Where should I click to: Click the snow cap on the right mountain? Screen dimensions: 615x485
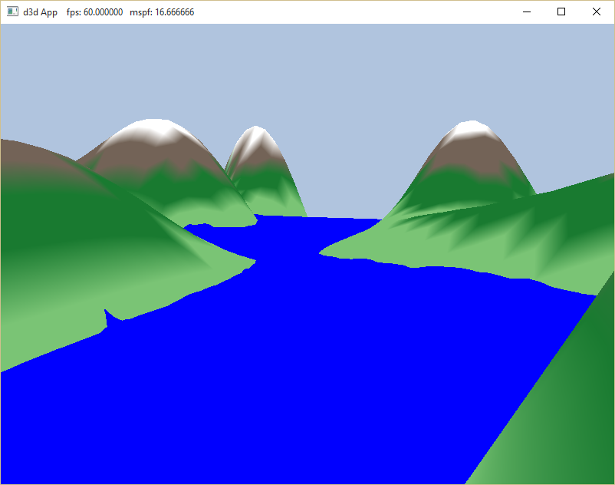coord(469,130)
